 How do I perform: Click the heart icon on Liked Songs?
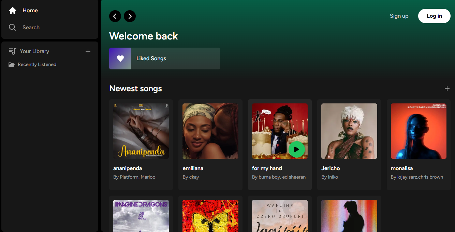120,58
